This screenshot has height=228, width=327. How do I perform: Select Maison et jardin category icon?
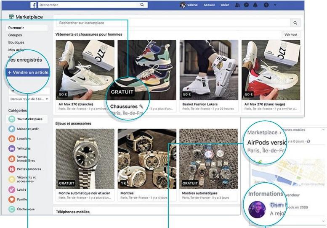(x=12, y=129)
